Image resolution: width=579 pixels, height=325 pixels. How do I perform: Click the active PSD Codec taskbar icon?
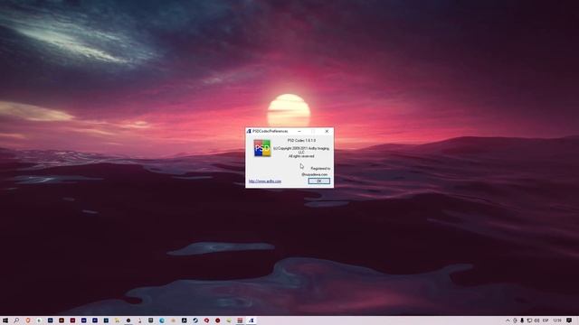pyautogui.click(x=252, y=320)
